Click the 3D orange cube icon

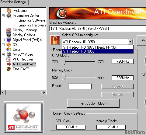pyautogui.click(x=9, y=45)
